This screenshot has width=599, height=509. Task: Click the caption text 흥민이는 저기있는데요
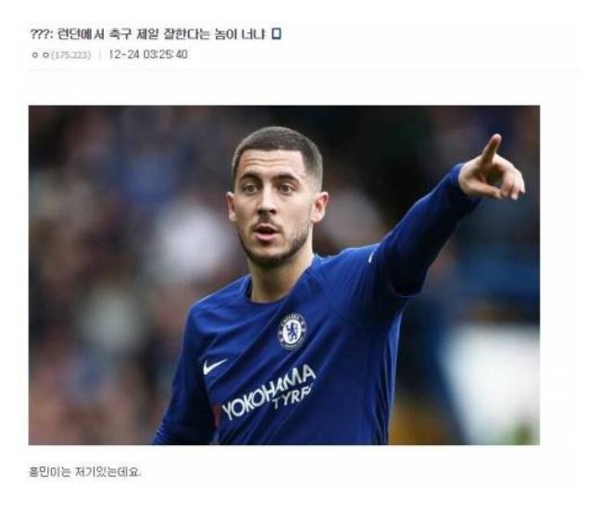(x=85, y=472)
